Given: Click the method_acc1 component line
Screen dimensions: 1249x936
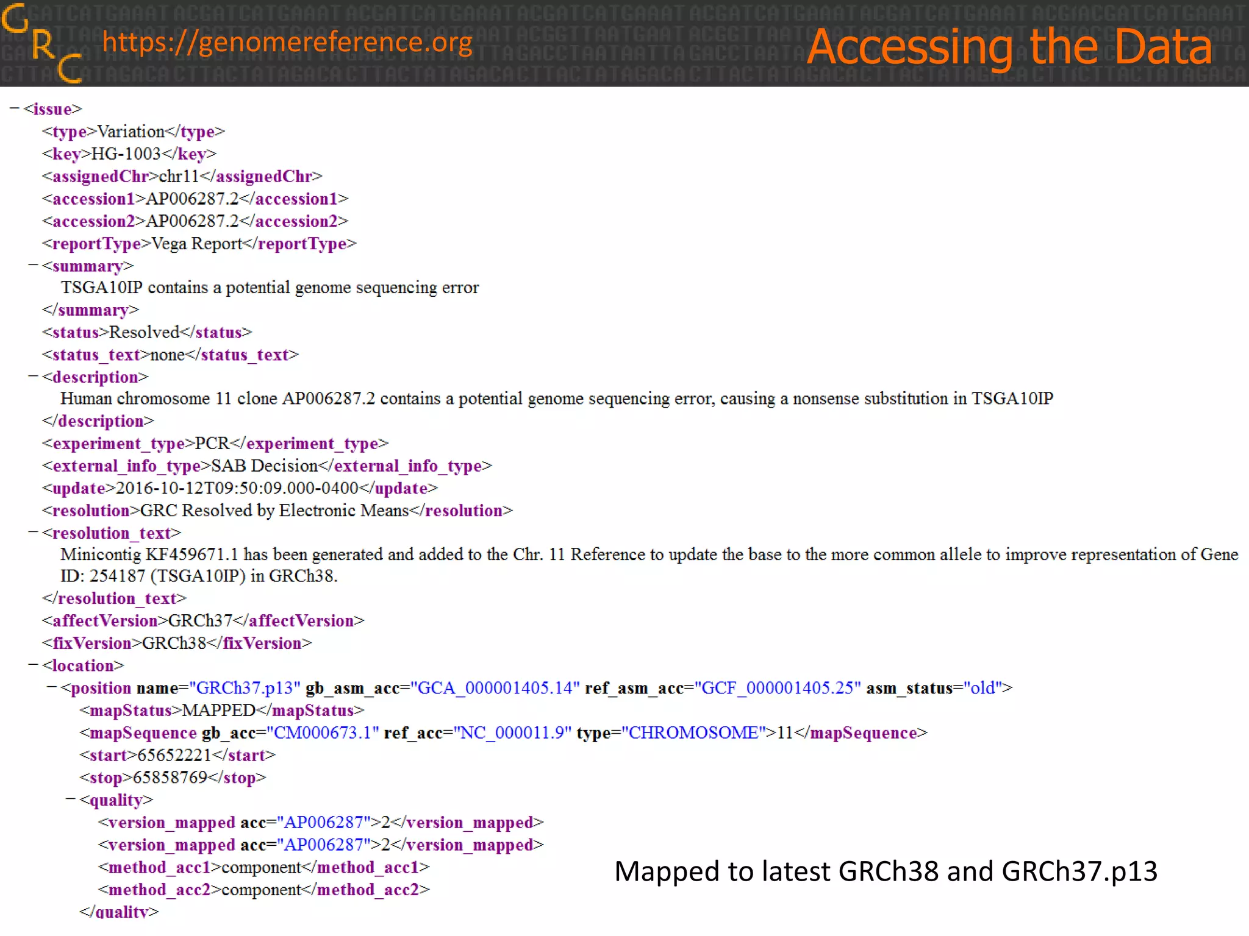Looking at the screenshot, I should 263,867.
